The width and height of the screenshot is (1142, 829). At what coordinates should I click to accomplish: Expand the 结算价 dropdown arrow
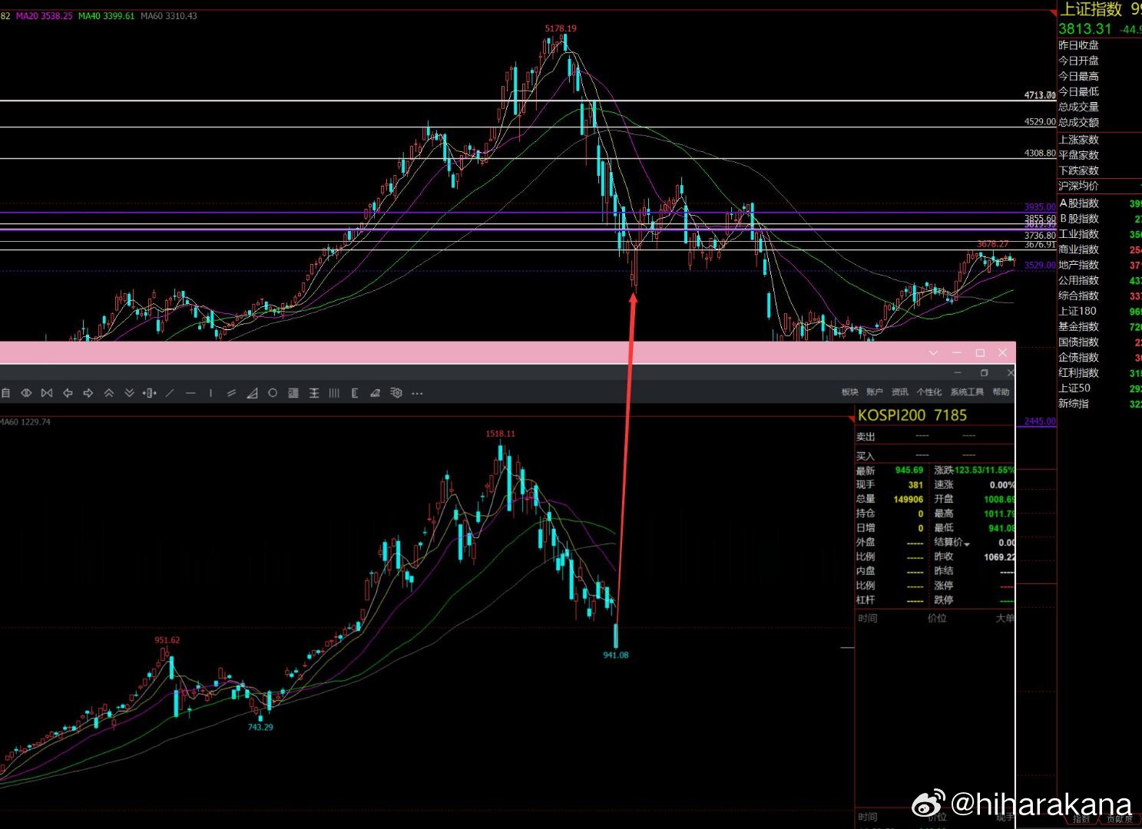pos(967,544)
